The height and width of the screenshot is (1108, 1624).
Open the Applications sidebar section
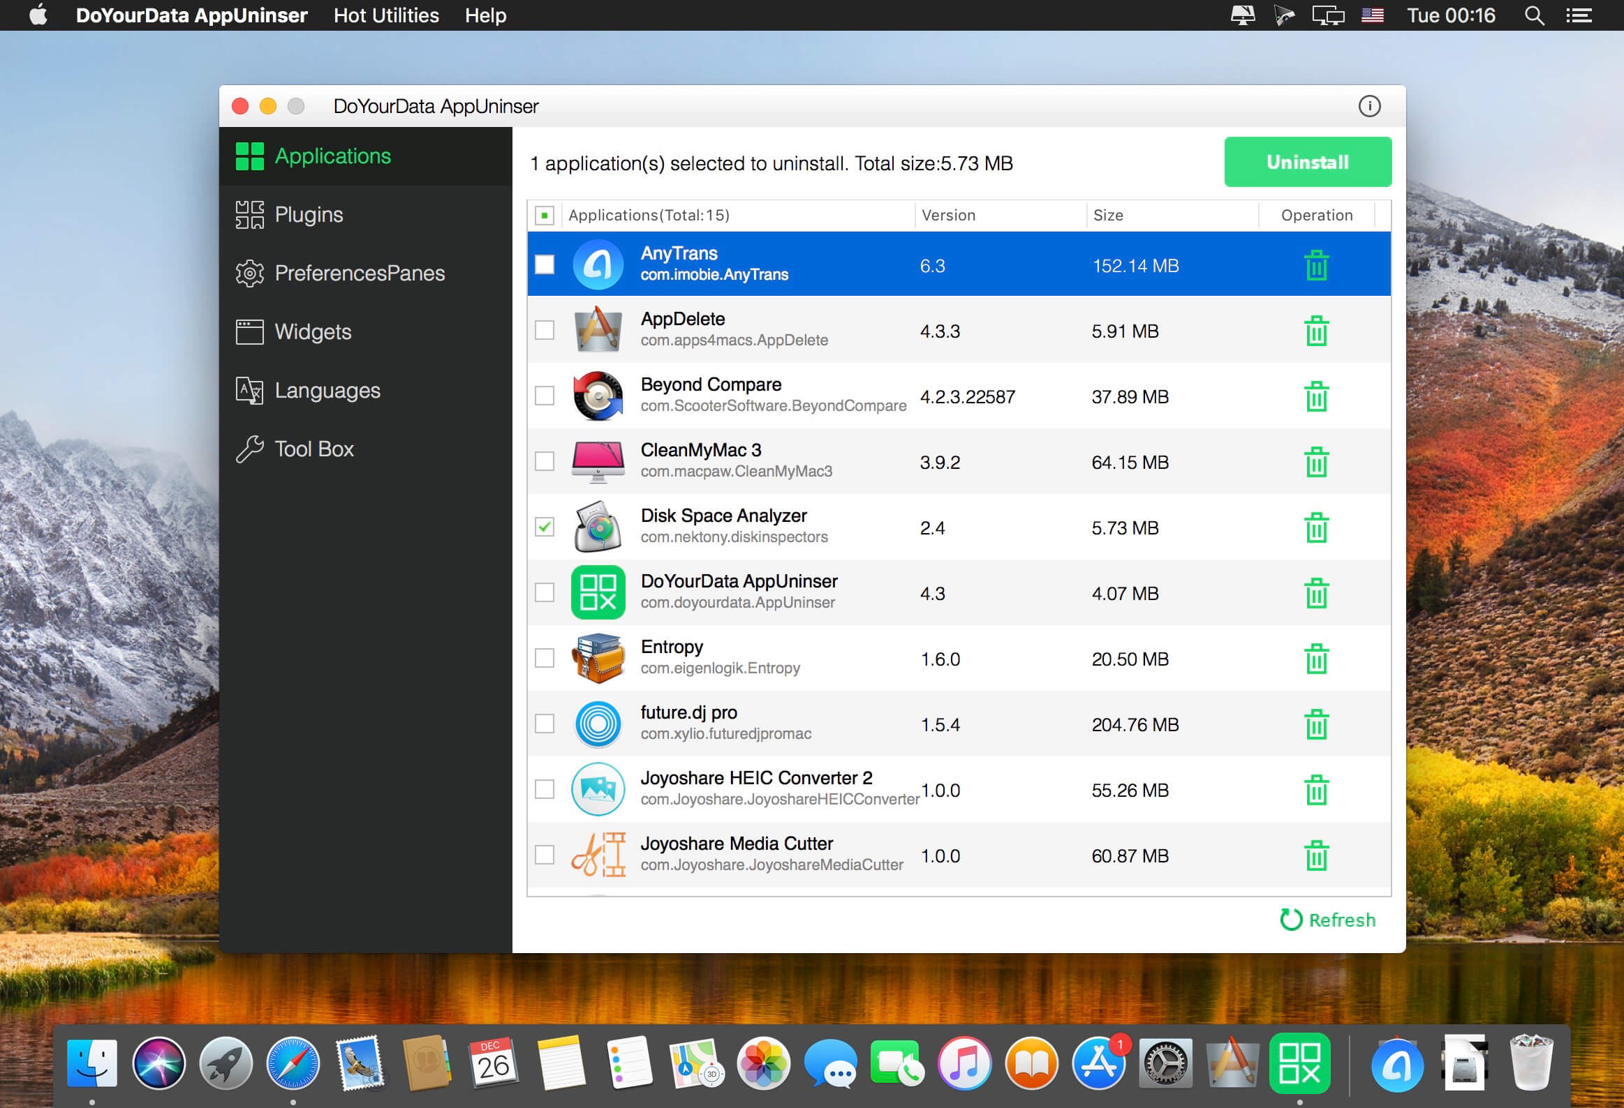point(365,156)
